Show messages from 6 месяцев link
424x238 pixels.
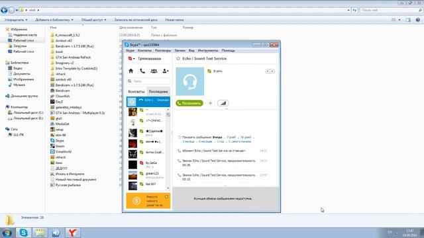(205, 141)
